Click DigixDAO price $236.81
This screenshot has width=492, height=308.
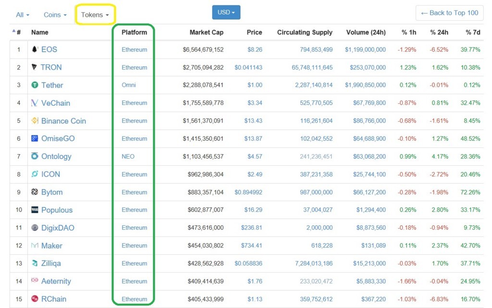[x=252, y=228]
